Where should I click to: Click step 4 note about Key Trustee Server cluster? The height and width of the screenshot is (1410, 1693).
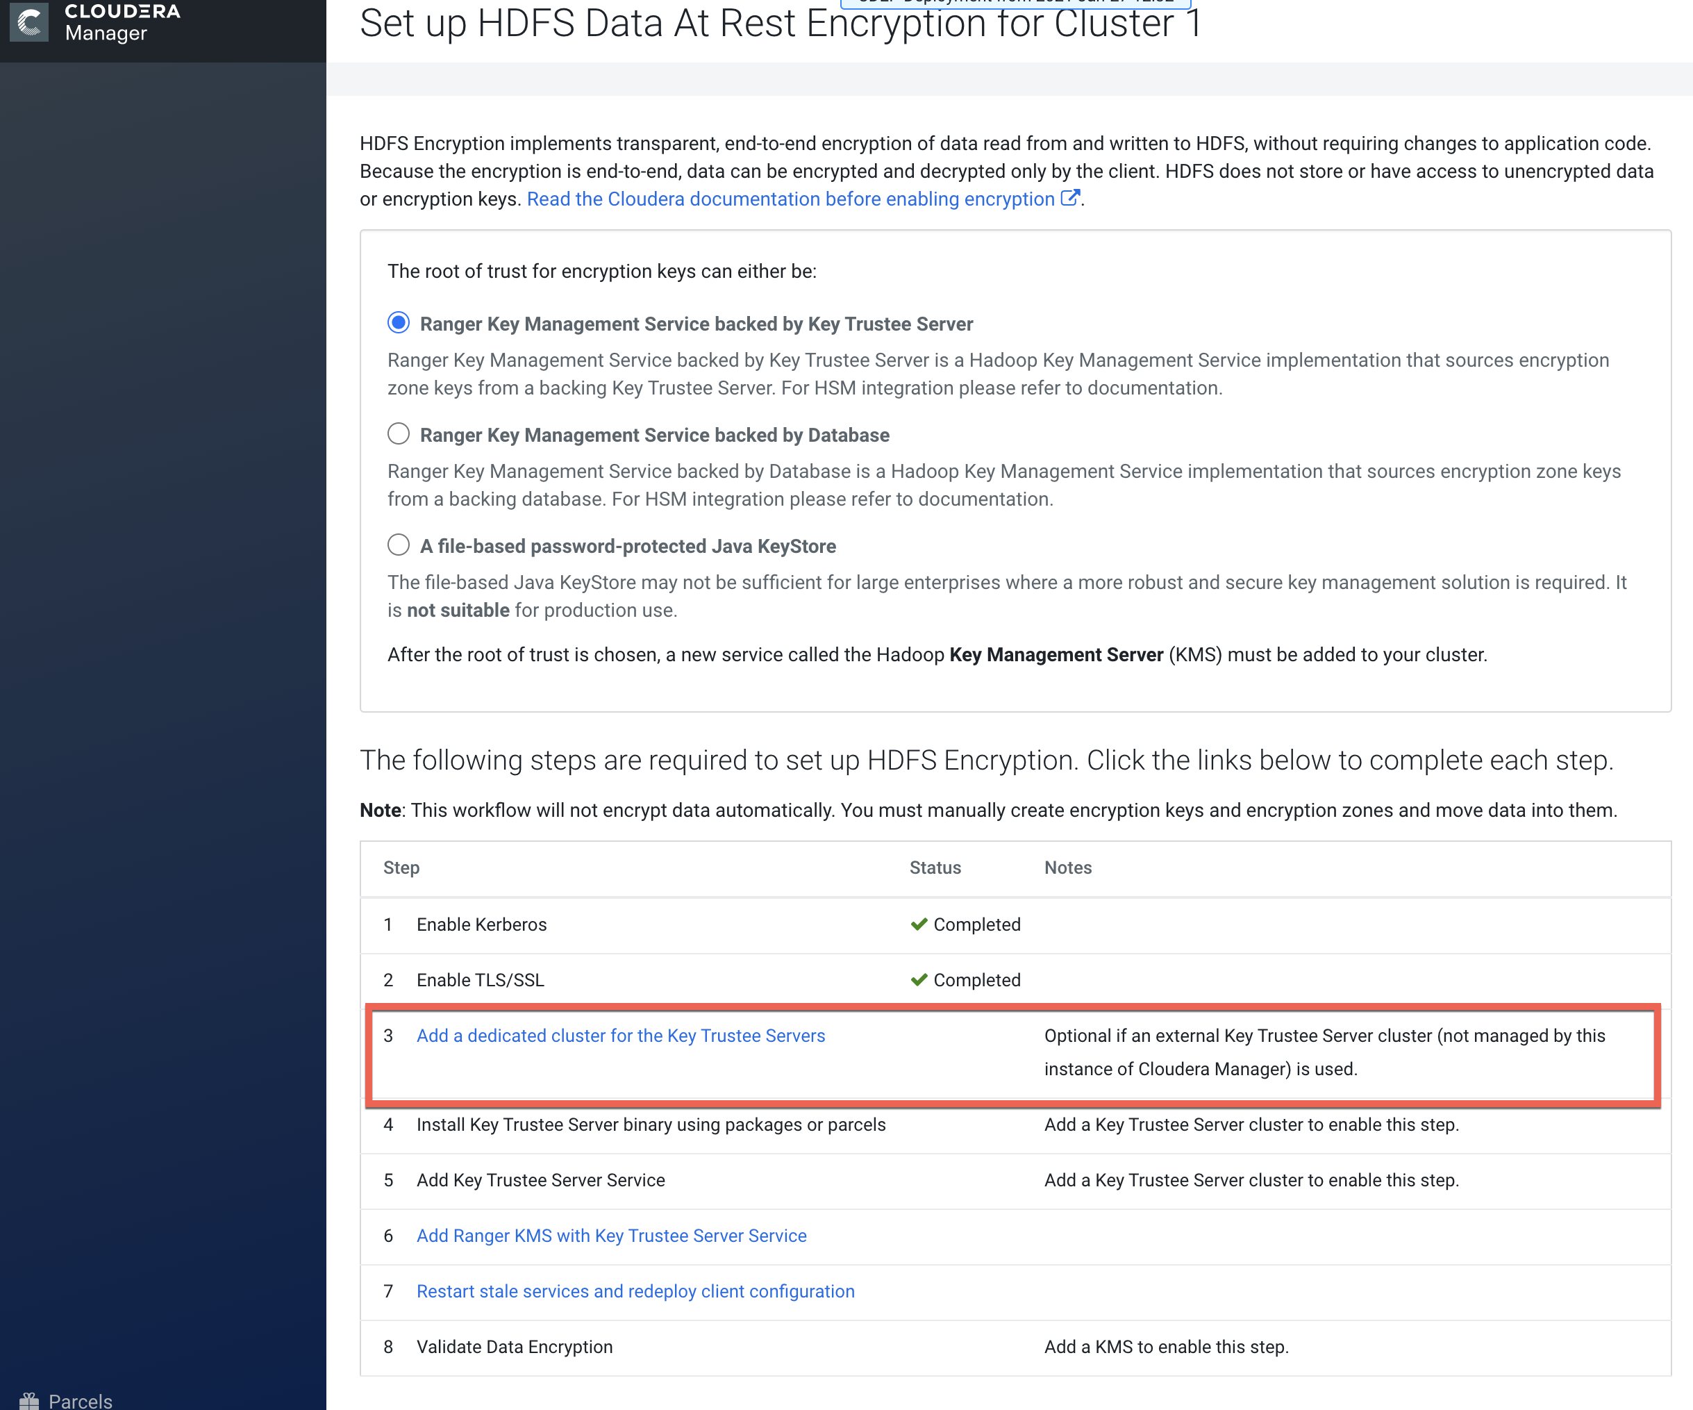pos(1251,1124)
